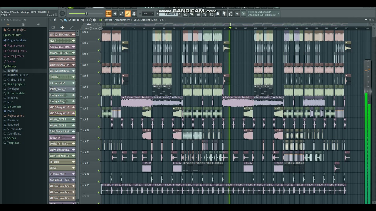The height and width of the screenshot is (211, 376).
Task: Select the RIDE A clip in picker
Action: click(x=62, y=41)
